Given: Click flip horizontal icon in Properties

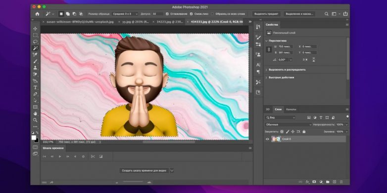Looking at the screenshot, I should 305,60.
